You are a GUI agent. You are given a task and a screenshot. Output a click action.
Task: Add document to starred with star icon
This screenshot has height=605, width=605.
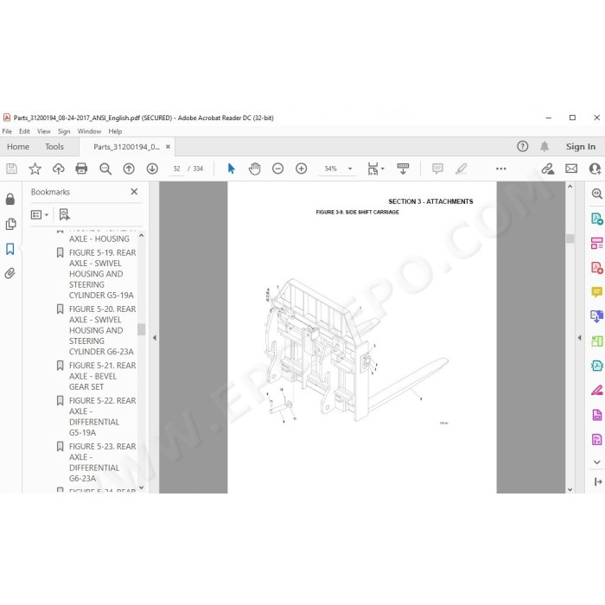click(35, 169)
